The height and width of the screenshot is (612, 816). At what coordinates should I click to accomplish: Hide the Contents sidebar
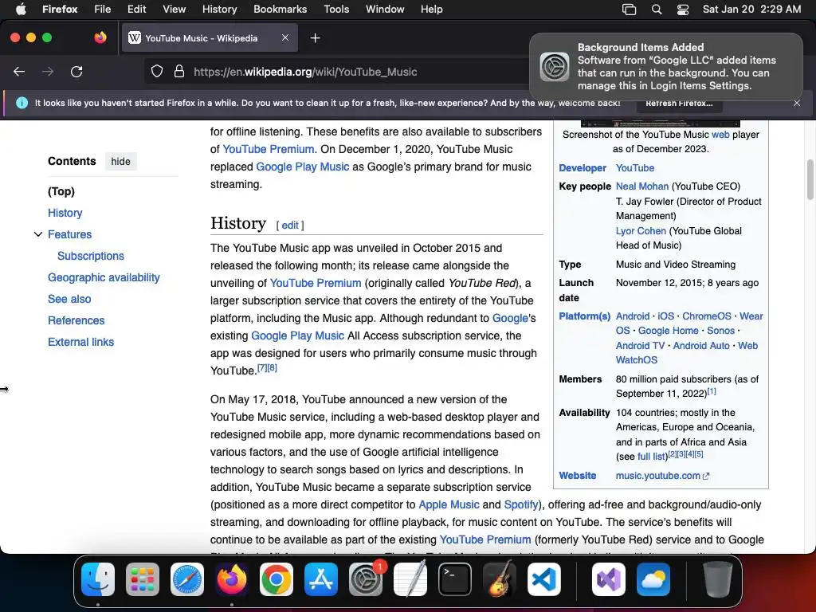pyautogui.click(x=120, y=161)
